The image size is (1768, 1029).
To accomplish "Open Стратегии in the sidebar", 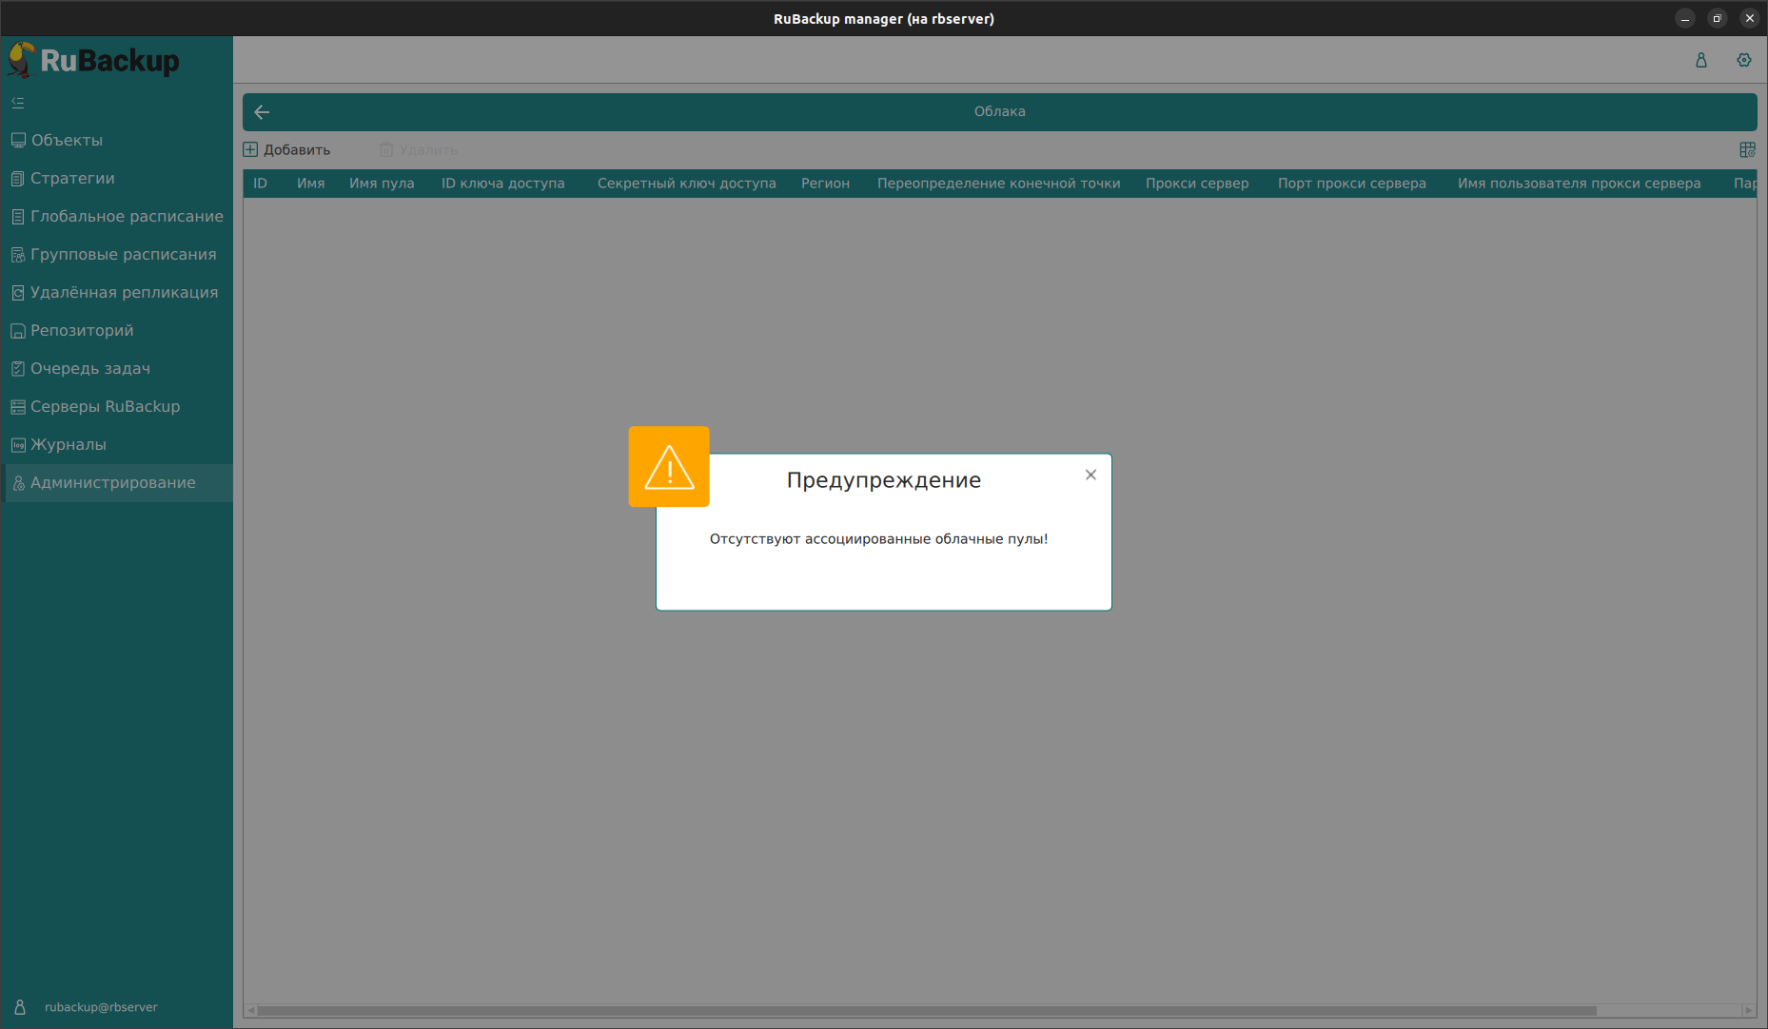I will (x=72, y=178).
